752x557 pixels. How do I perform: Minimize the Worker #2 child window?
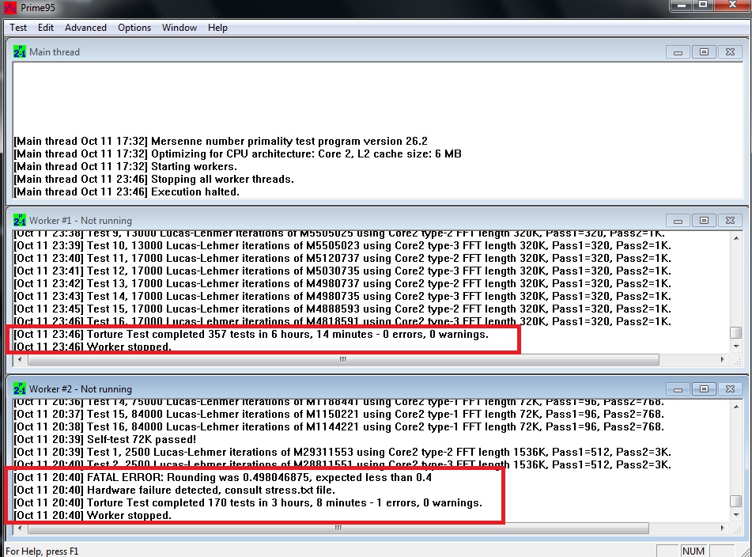pyautogui.click(x=678, y=388)
